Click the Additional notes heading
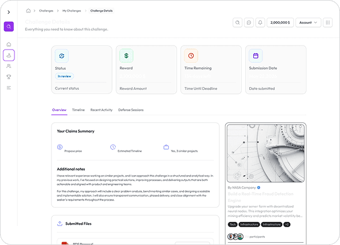 pyautogui.click(x=71, y=169)
